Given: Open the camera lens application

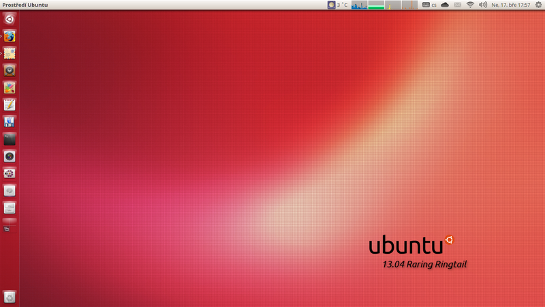Looking at the screenshot, I should coord(10,156).
